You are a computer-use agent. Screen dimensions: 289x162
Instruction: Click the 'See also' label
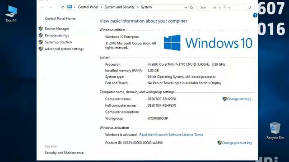[51, 146]
